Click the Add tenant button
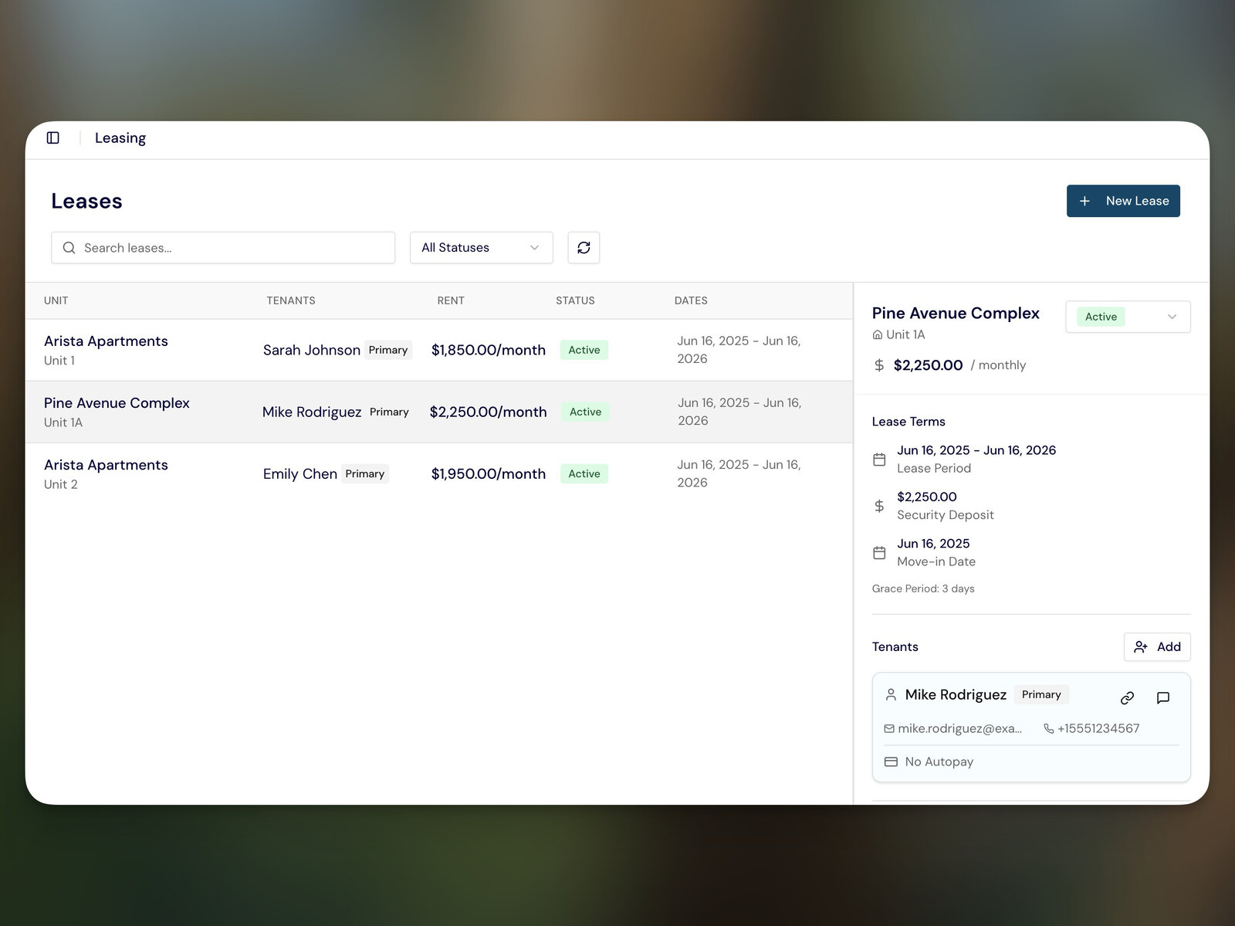Screen dimensions: 1235x926 pos(1156,646)
